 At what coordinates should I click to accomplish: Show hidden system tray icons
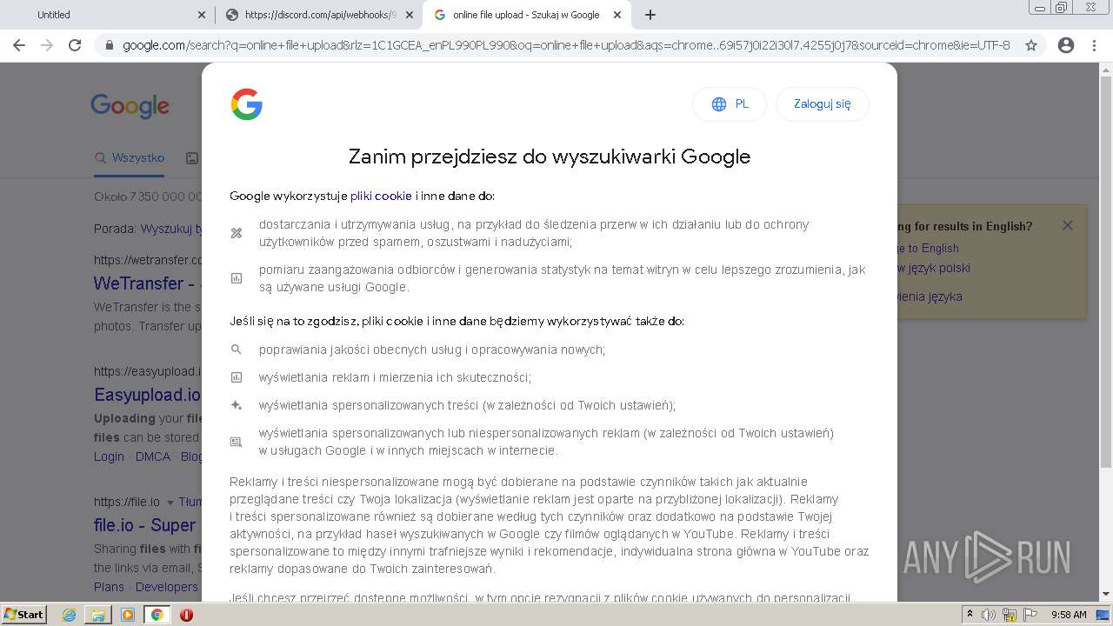970,615
